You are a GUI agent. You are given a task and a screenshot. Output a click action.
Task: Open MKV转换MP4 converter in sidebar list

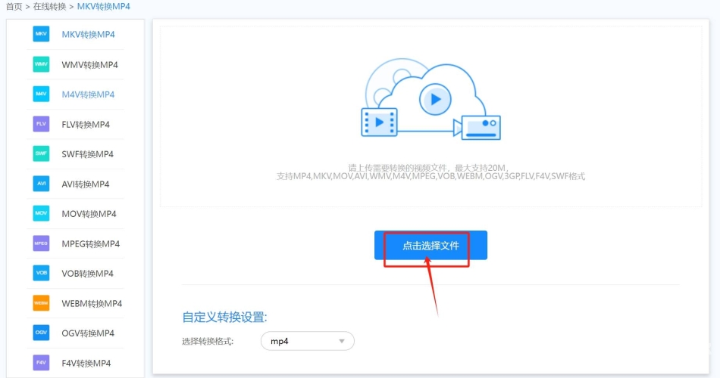pos(88,34)
